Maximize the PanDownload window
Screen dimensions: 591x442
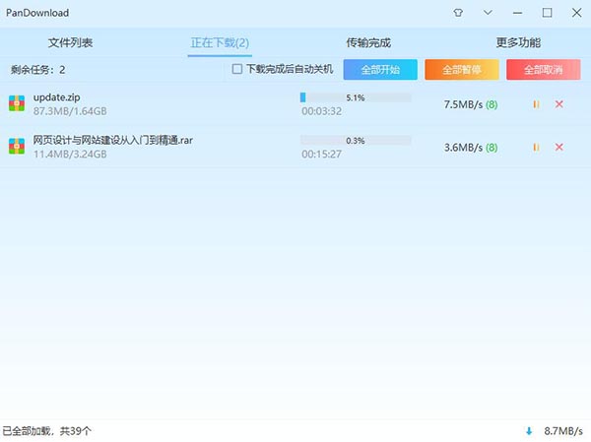tap(547, 13)
